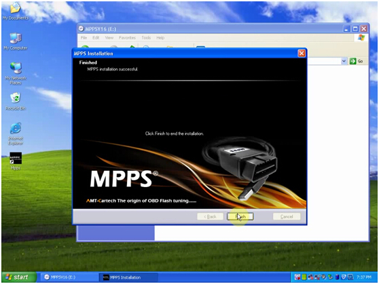The width and height of the screenshot is (379, 284).
Task: Open the File menu in MPPSV16 window
Action: coord(84,38)
